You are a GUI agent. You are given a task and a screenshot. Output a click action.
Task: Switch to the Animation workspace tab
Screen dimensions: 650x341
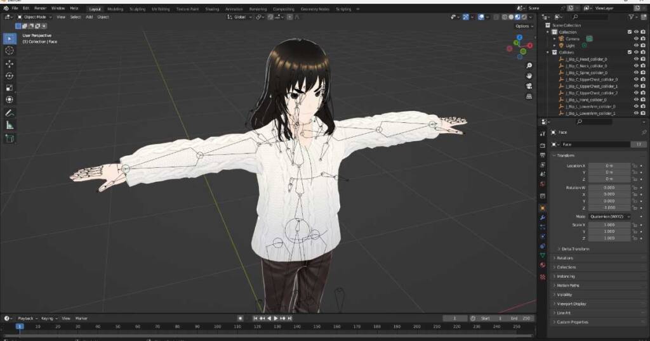click(234, 9)
